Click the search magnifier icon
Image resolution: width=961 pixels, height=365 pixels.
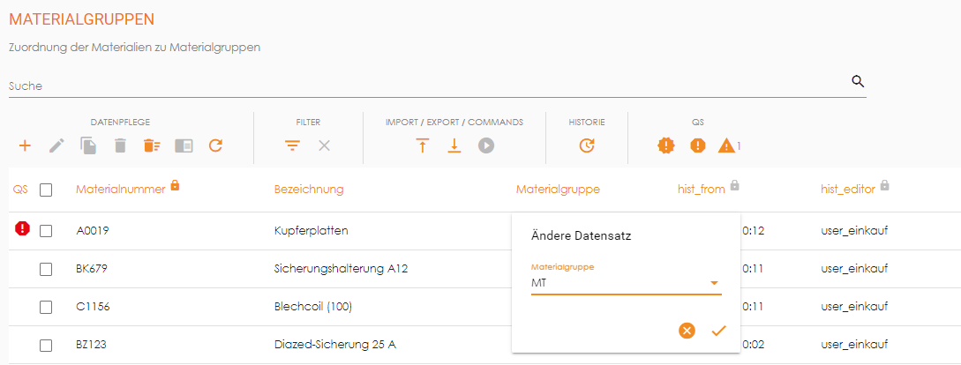858,81
